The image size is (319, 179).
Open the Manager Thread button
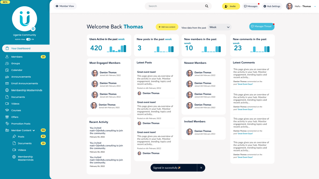(x=262, y=26)
